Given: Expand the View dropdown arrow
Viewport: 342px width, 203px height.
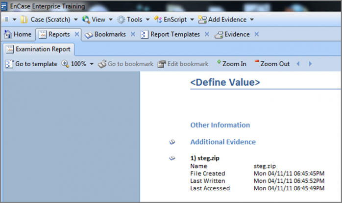Looking at the screenshot, I should [111, 20].
